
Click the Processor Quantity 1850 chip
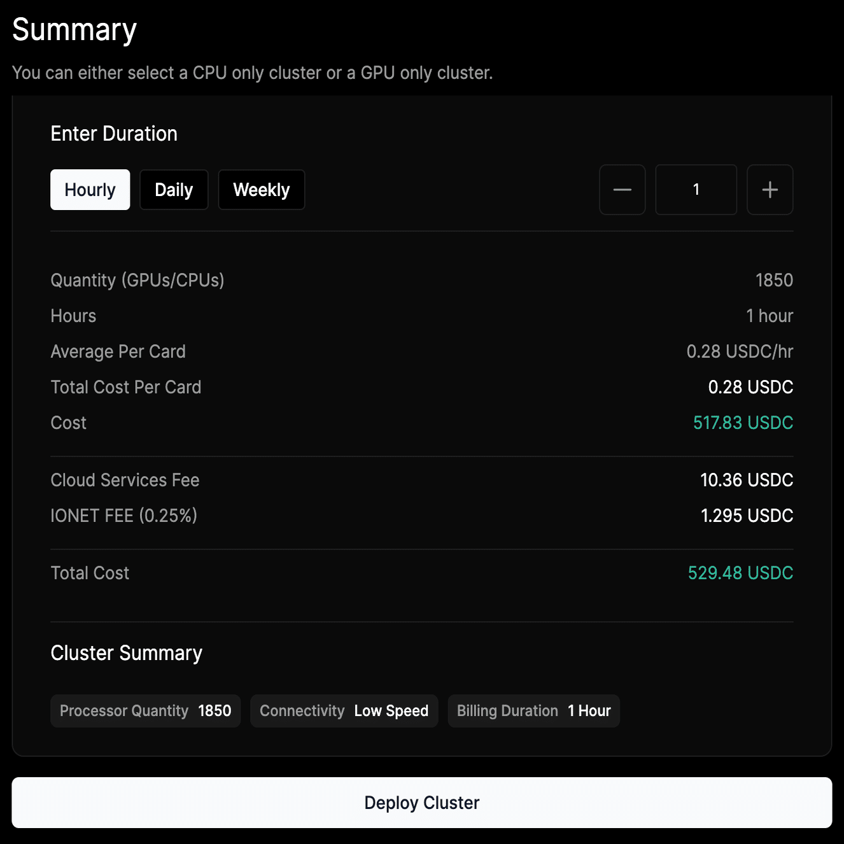tap(145, 711)
